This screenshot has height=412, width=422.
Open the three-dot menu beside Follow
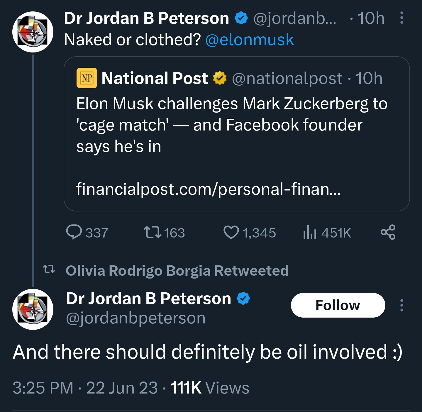(402, 305)
